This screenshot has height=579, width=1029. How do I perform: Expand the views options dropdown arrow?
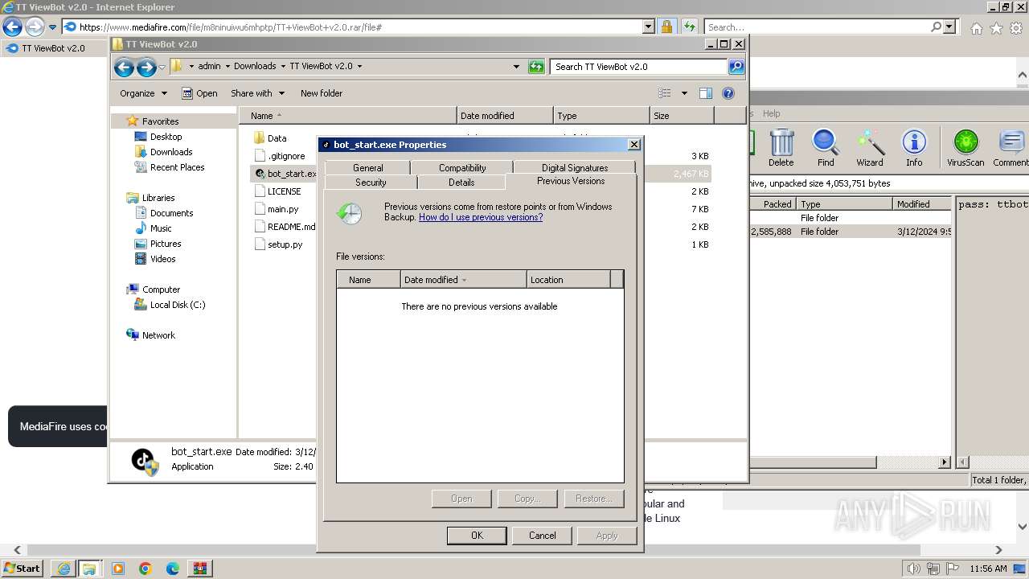click(684, 93)
